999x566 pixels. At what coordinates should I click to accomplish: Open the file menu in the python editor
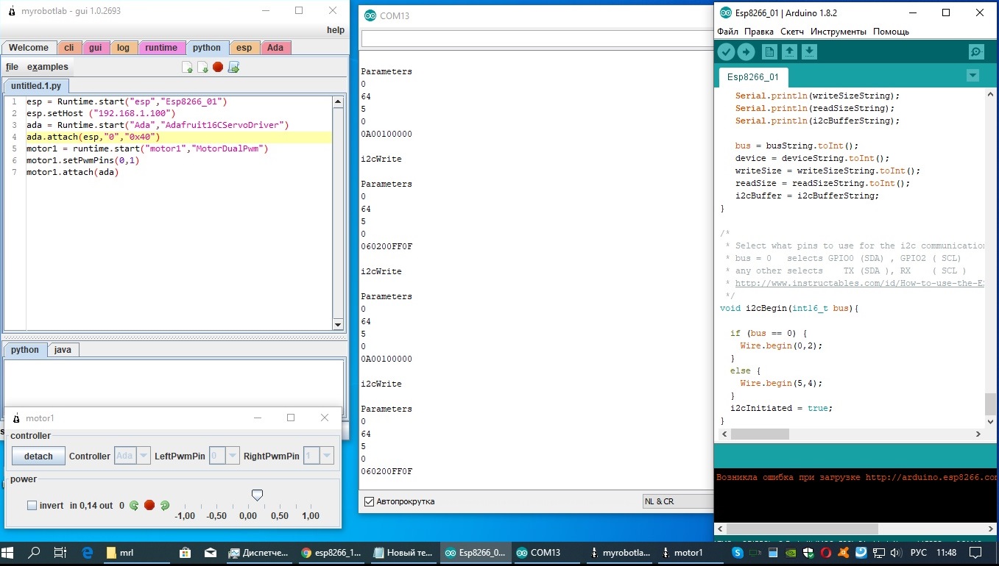(x=12, y=67)
